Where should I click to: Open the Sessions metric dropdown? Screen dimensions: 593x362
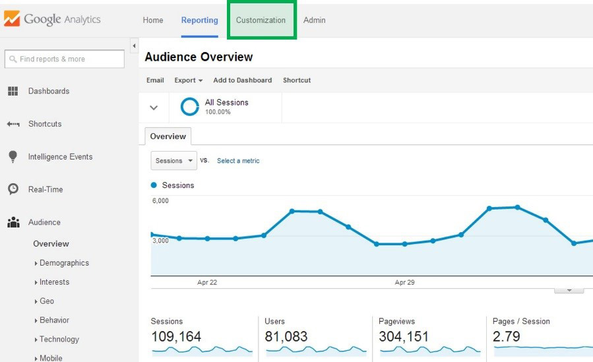(x=174, y=161)
